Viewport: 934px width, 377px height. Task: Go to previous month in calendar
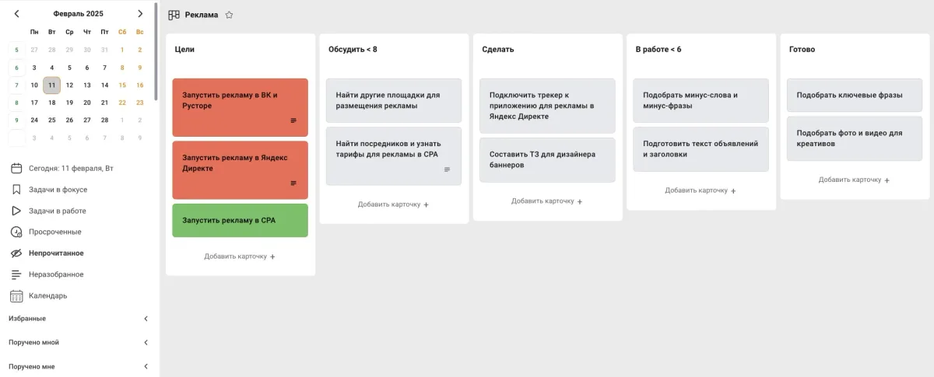click(x=17, y=13)
